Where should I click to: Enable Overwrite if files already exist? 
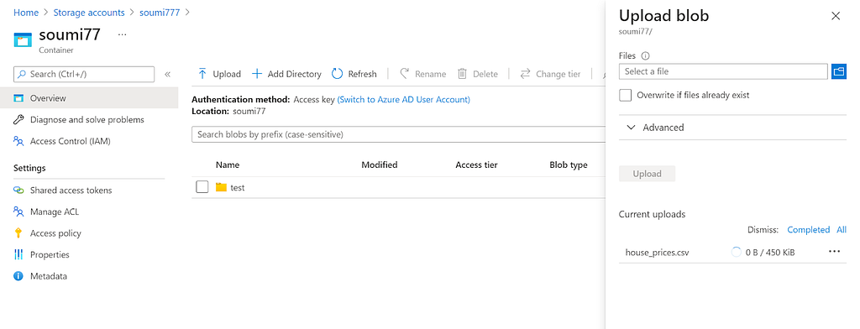[x=625, y=95]
